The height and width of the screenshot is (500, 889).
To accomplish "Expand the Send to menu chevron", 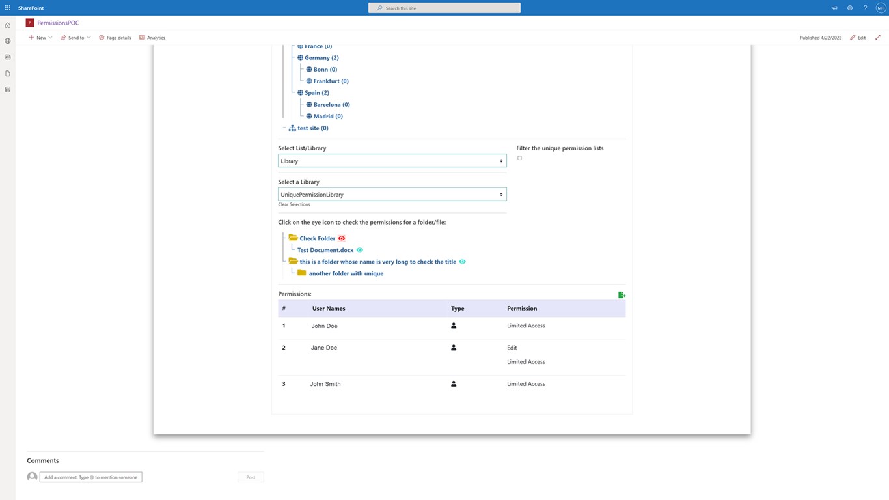I will (89, 38).
